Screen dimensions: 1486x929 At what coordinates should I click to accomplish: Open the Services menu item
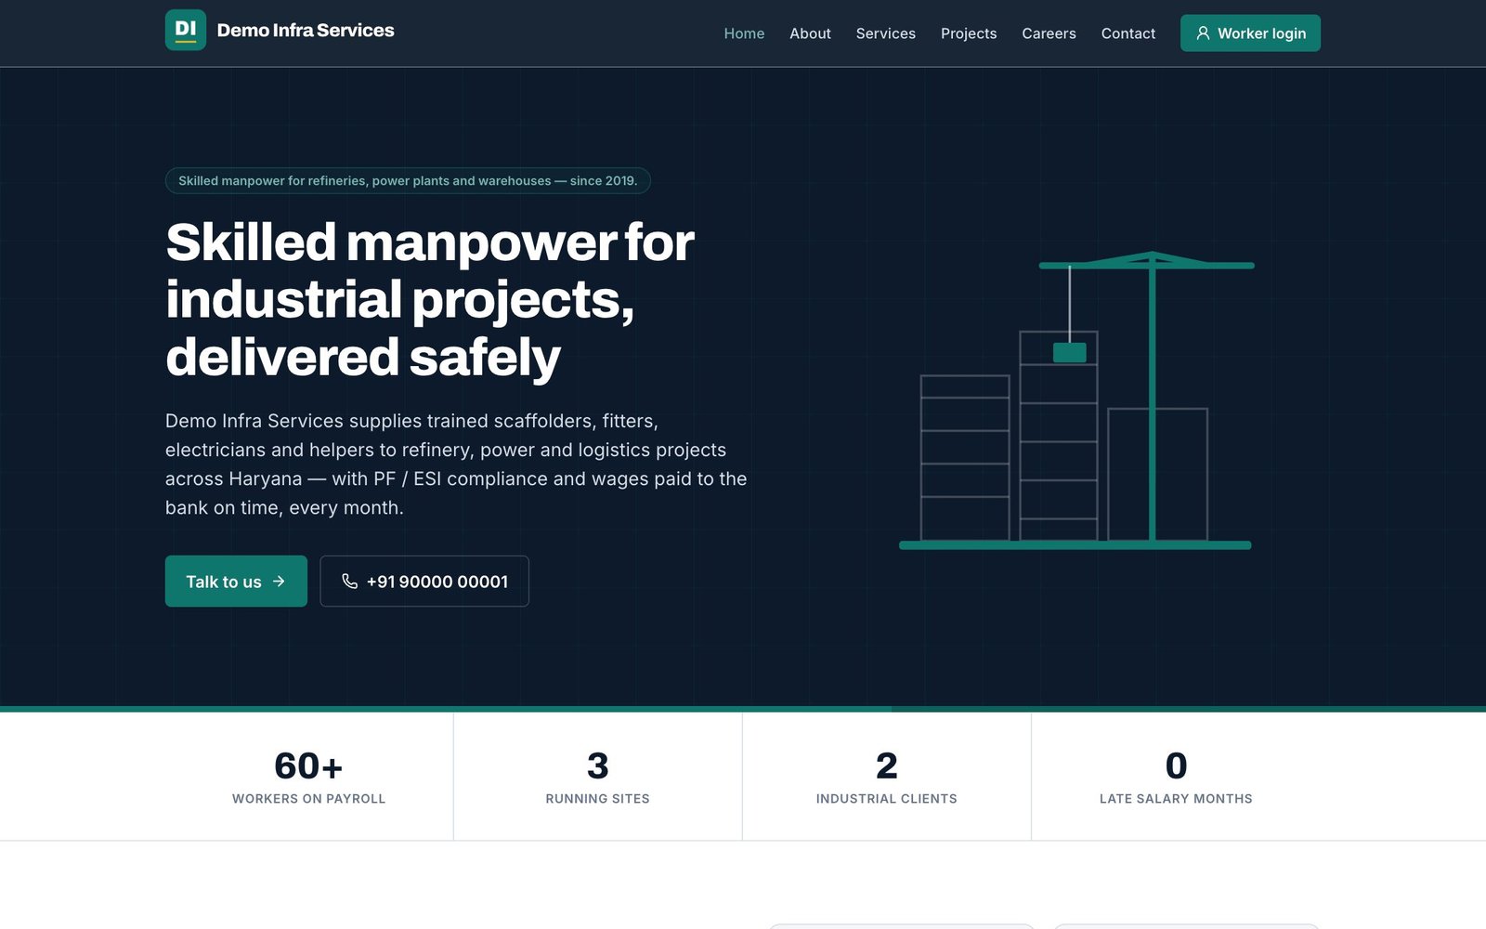coord(885,33)
